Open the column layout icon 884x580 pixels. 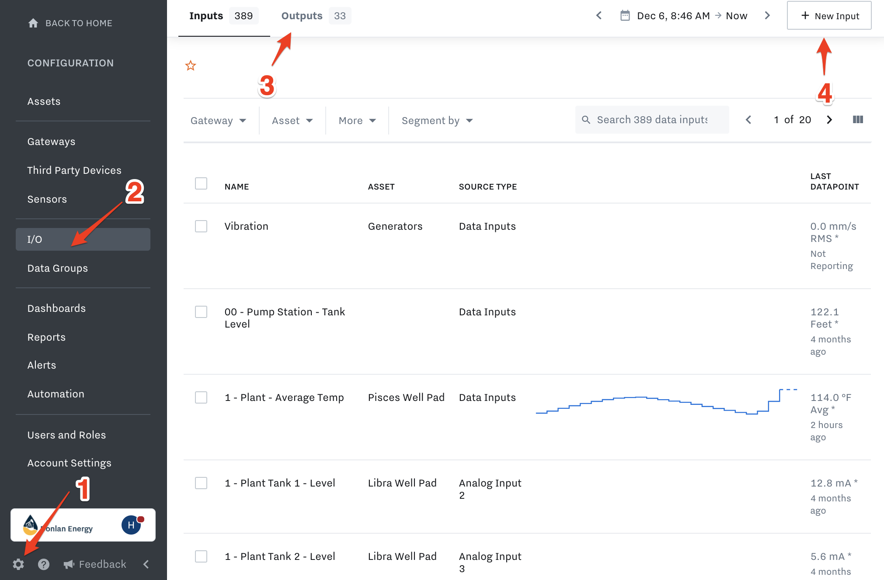858,120
